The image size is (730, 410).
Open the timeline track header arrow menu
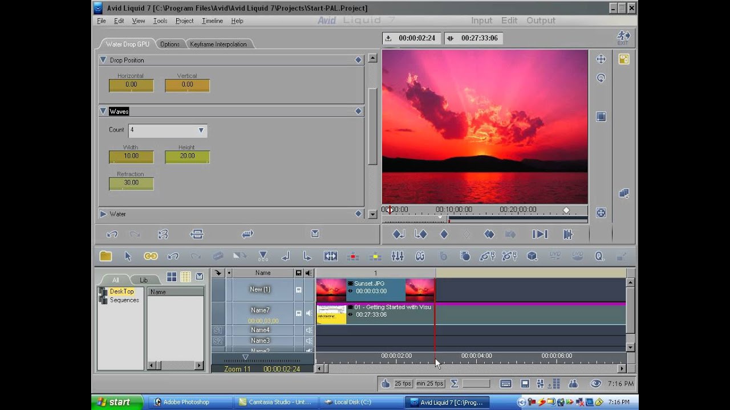click(218, 273)
